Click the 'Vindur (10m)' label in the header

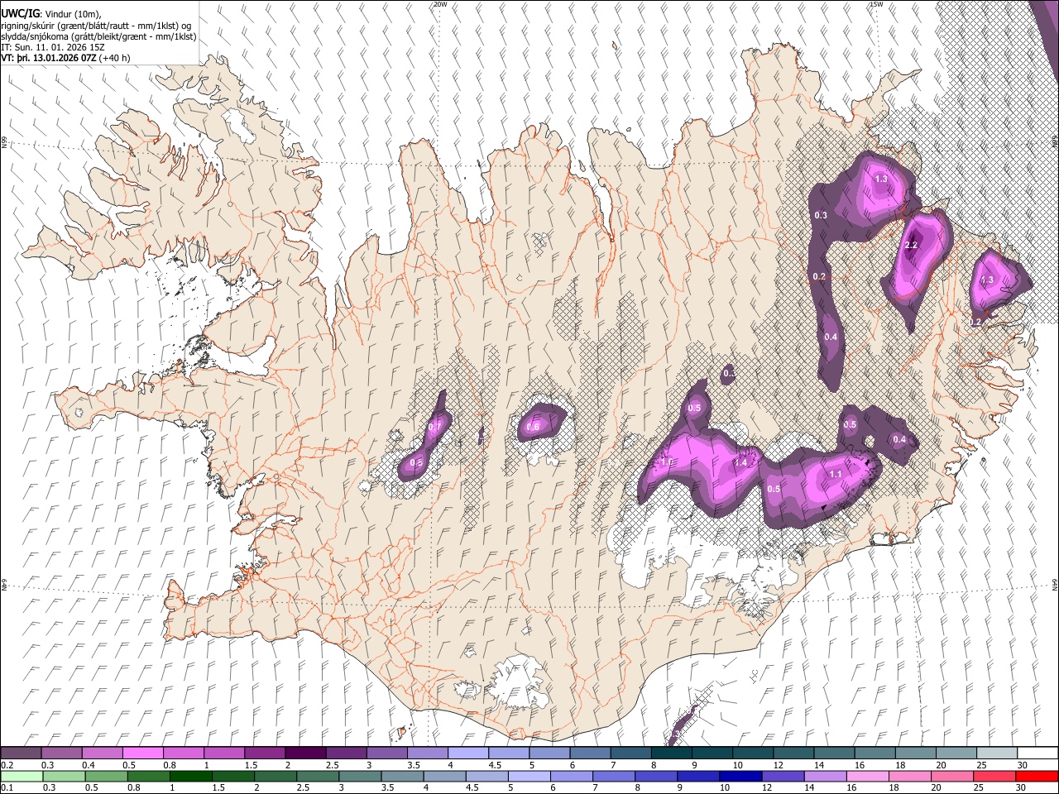coord(73,14)
